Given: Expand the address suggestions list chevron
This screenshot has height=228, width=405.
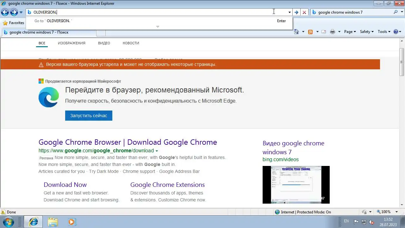Looking at the screenshot, I should click(x=158, y=27).
